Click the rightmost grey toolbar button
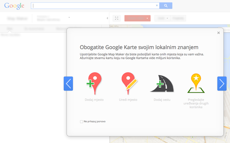Image resolution: width=230 pixels, height=143 pixels. click(178, 18)
